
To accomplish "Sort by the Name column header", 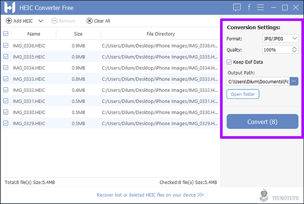I will tap(34, 34).
